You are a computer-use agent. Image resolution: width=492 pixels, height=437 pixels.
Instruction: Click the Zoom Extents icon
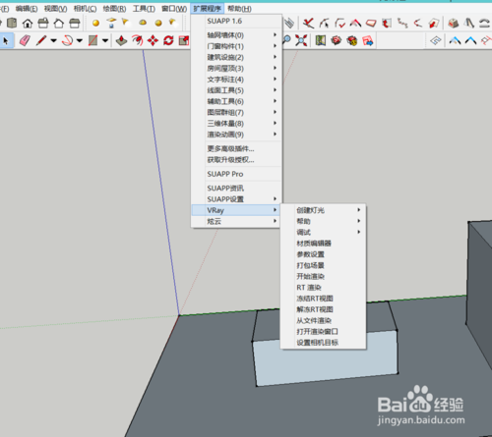coord(301,40)
